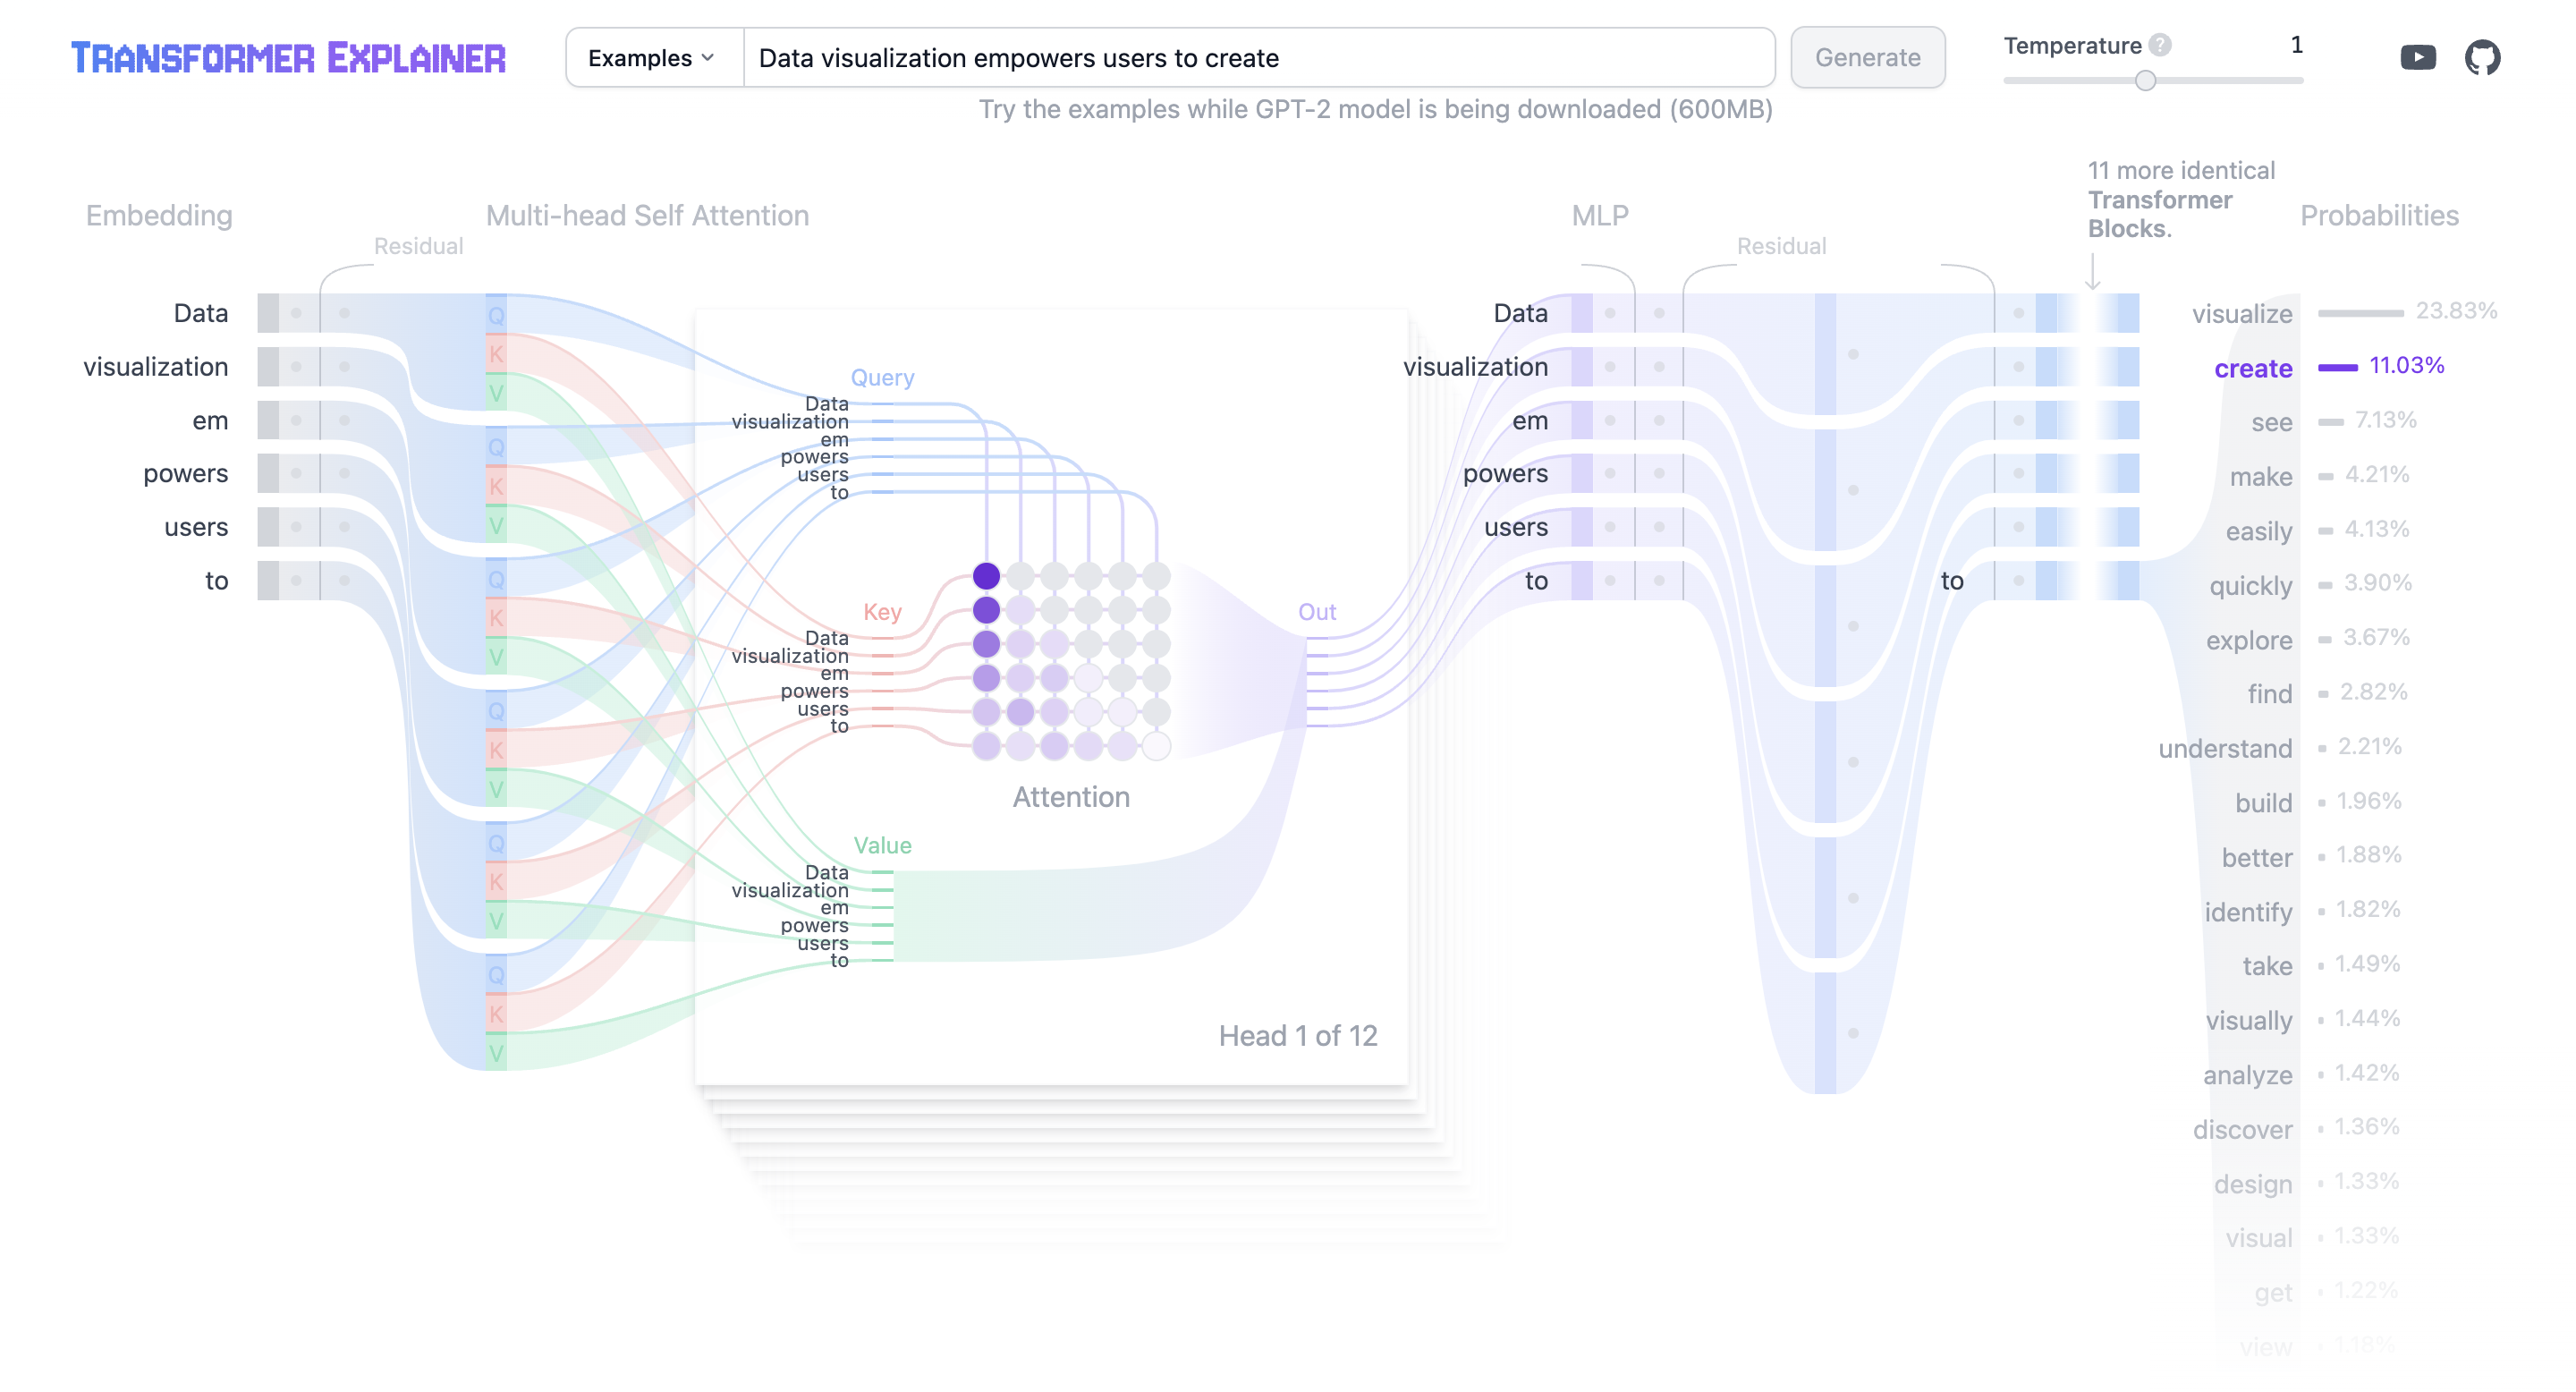
Task: Select the highlighted 'create' token probability
Action: coord(2252,368)
